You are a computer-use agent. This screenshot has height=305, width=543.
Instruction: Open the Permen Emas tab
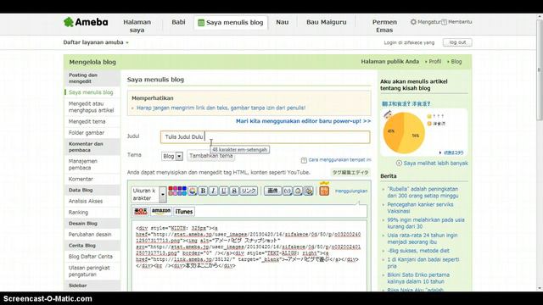click(384, 26)
